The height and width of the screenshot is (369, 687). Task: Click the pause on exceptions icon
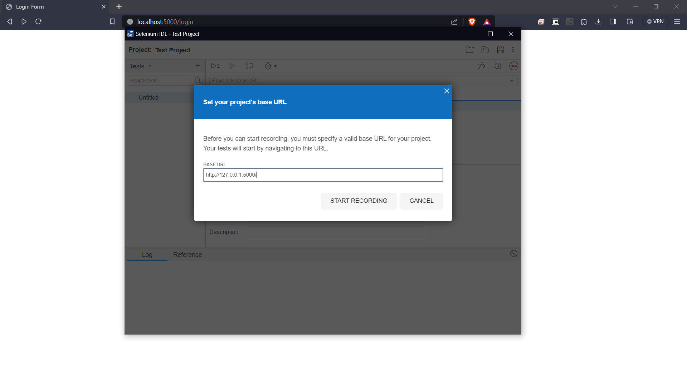pyautogui.click(x=498, y=66)
